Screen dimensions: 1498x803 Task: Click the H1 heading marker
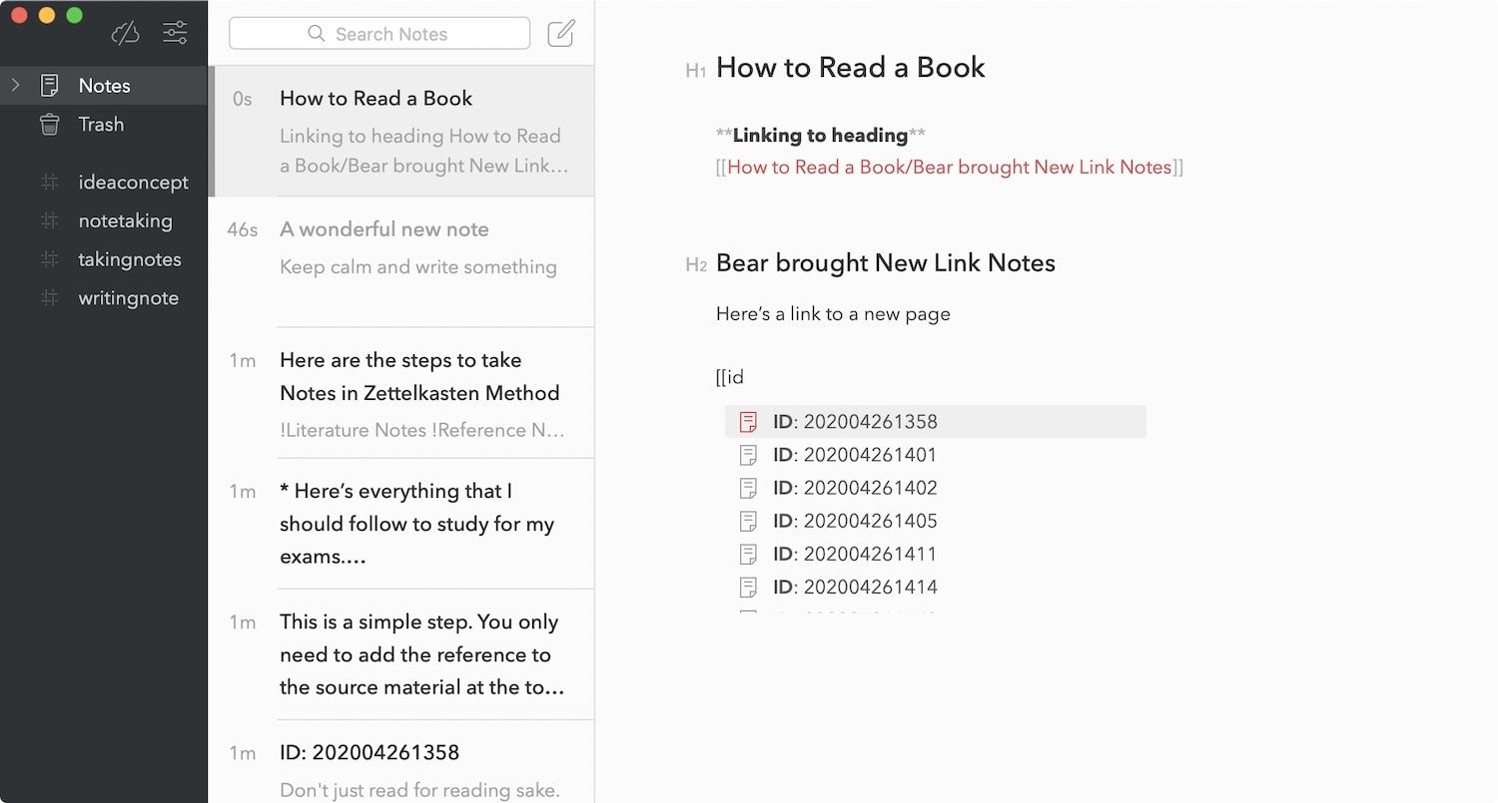pyautogui.click(x=696, y=70)
